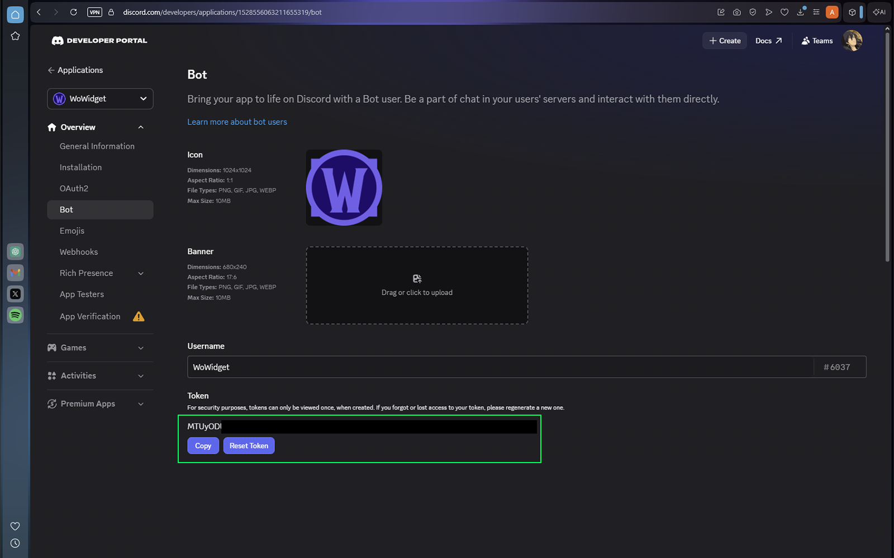Screen dimensions: 894x558
Task: Click the banner upload drop area
Action: tap(417, 285)
